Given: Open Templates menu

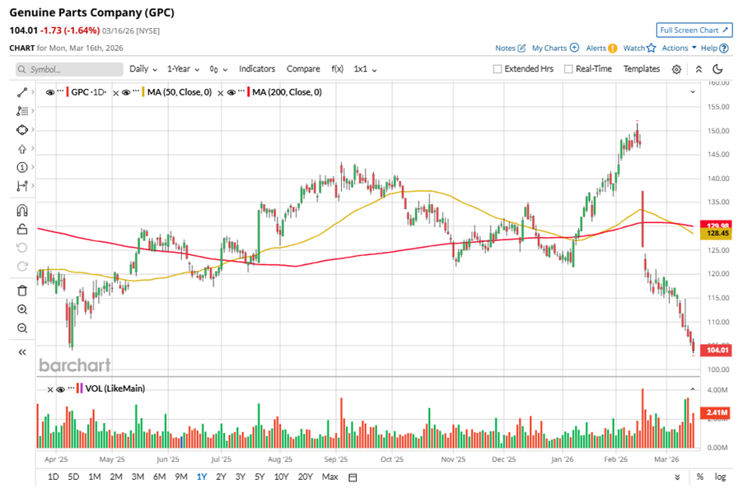Looking at the screenshot, I should click(x=642, y=68).
